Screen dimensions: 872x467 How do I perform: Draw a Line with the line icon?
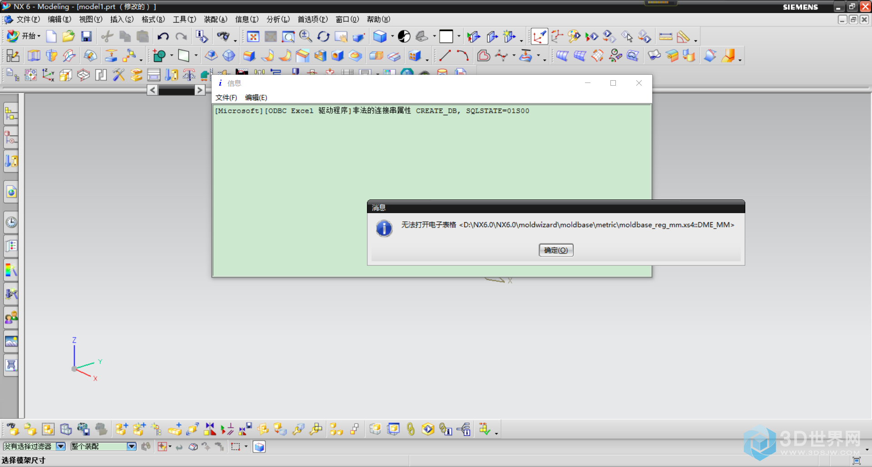pyautogui.click(x=445, y=56)
